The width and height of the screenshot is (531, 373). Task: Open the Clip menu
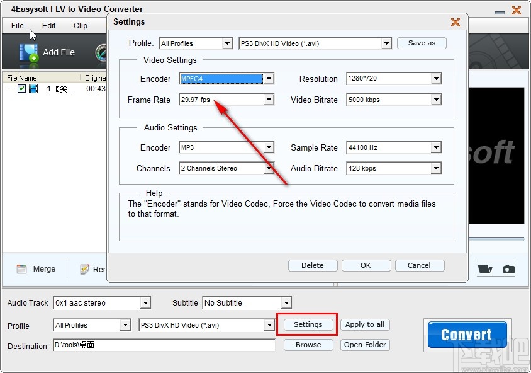81,26
